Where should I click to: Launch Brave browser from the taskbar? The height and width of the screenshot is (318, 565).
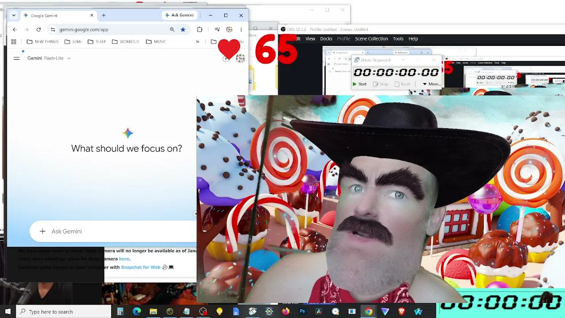pos(402,311)
